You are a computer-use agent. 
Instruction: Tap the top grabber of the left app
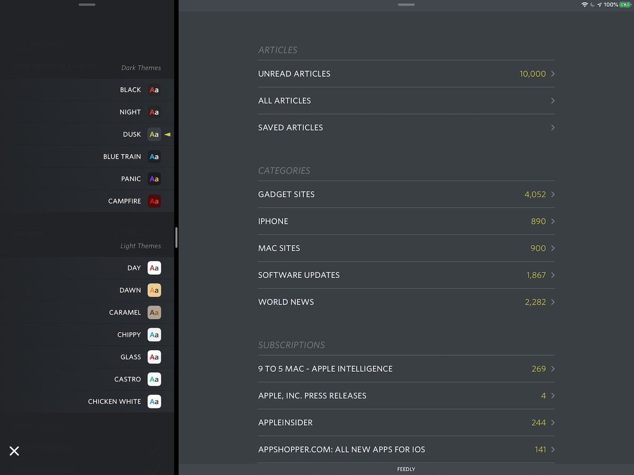pyautogui.click(x=87, y=5)
